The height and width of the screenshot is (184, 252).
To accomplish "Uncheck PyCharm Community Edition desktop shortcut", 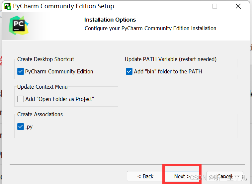I will (x=21, y=71).
